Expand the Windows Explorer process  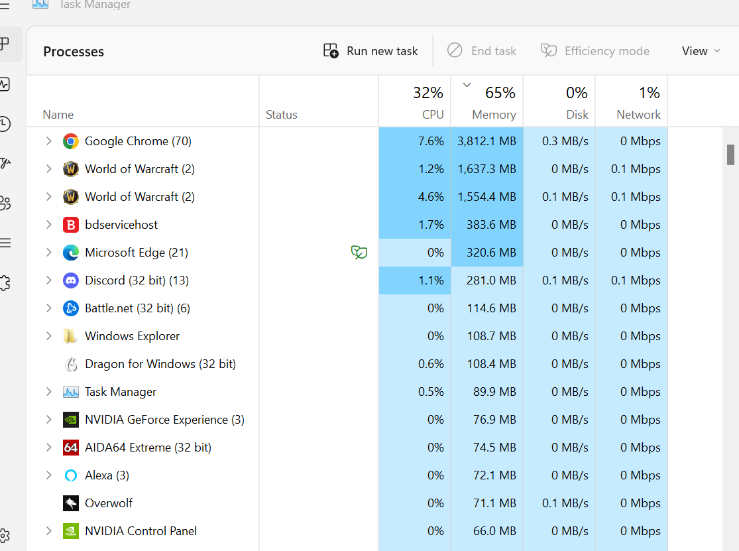[x=48, y=336]
